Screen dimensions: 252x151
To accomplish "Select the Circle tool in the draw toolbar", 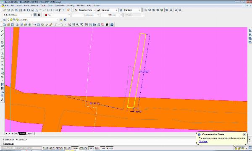I will [x=2, y=54].
